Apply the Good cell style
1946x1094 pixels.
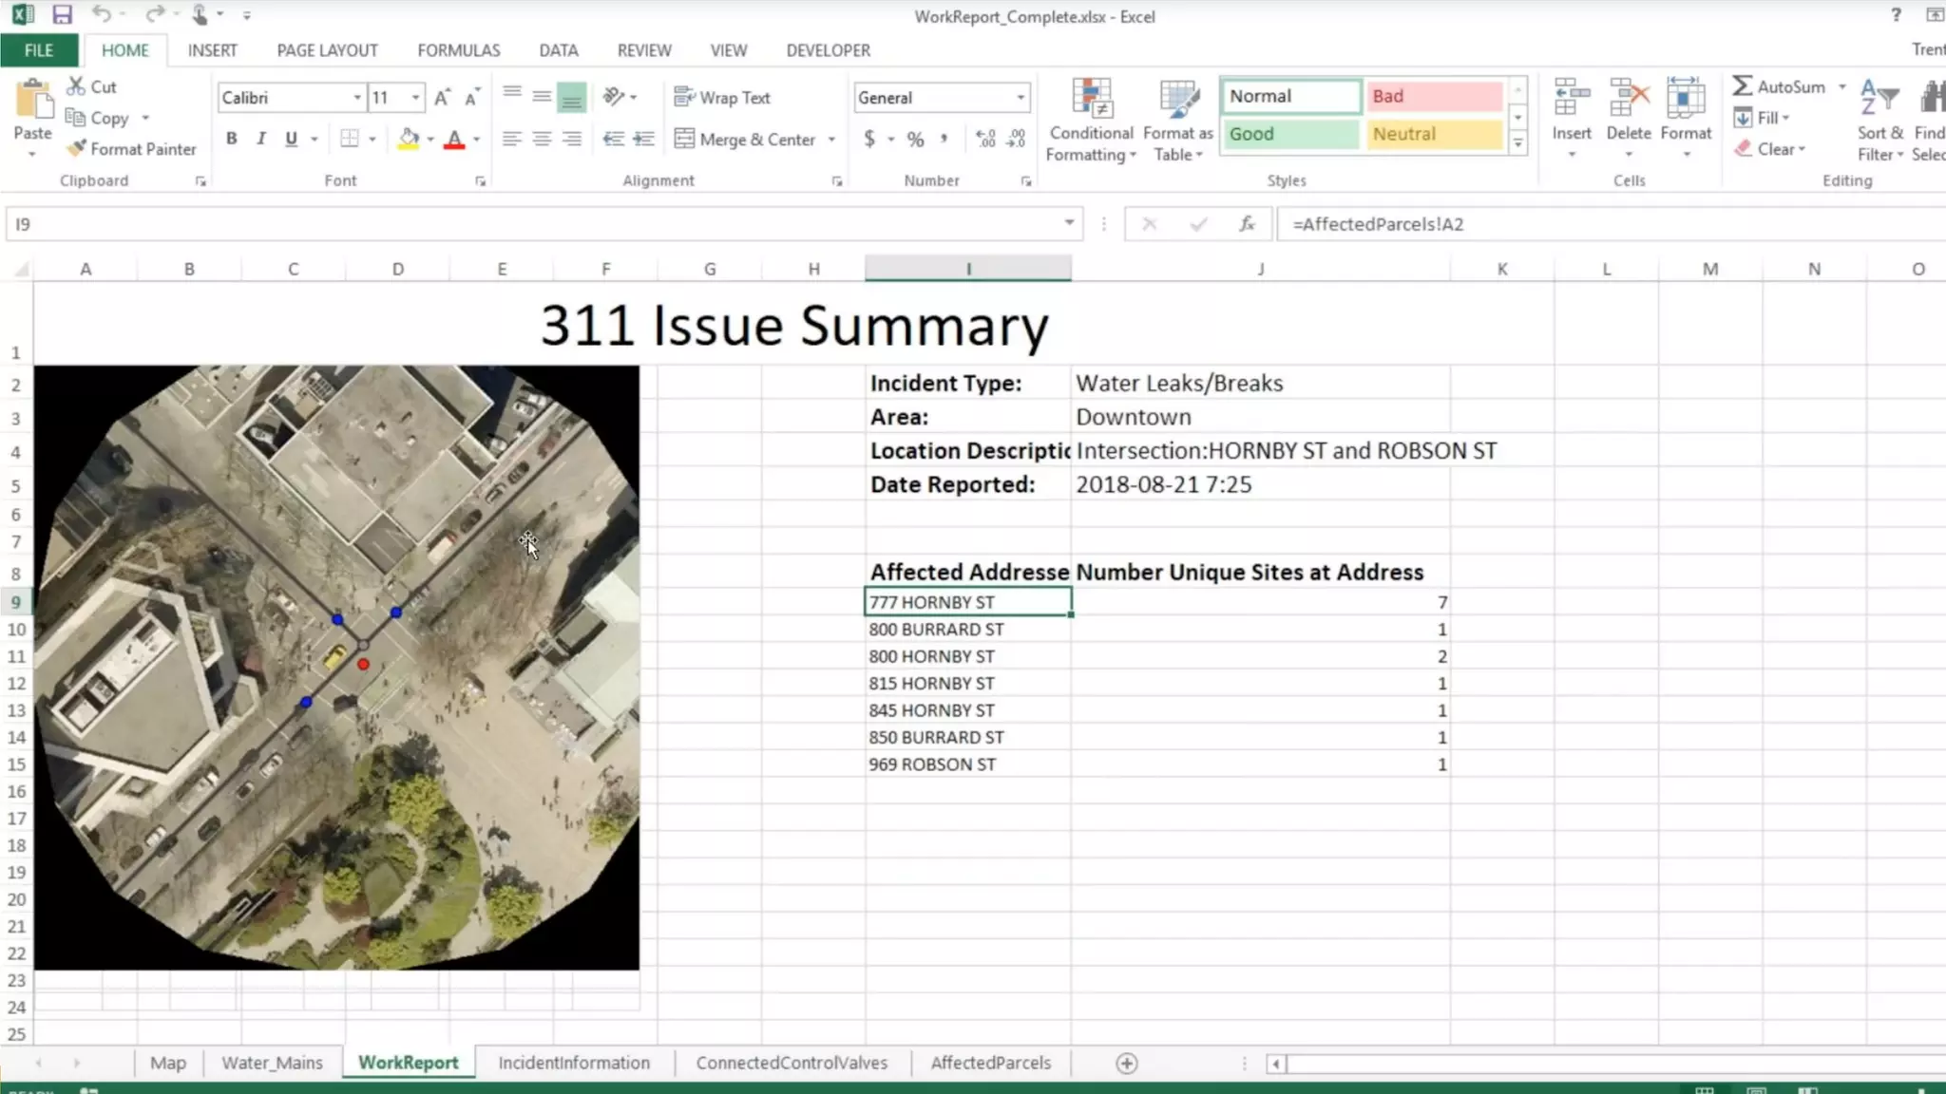(x=1289, y=134)
